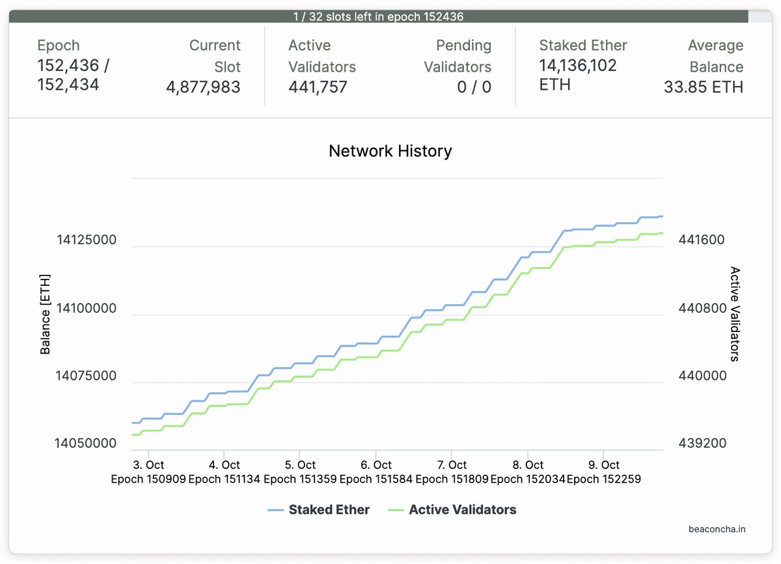This screenshot has height=564, width=781.
Task: Click the Network History chart title
Action: (390, 151)
